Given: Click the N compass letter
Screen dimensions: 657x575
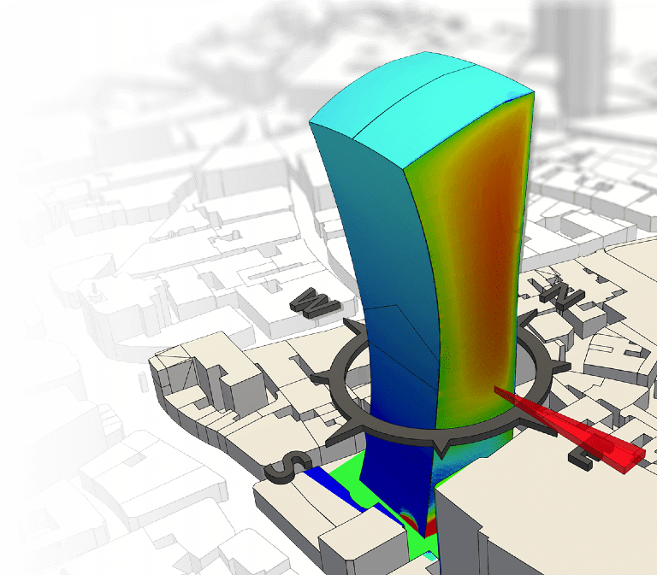Looking at the screenshot, I should (x=561, y=294).
